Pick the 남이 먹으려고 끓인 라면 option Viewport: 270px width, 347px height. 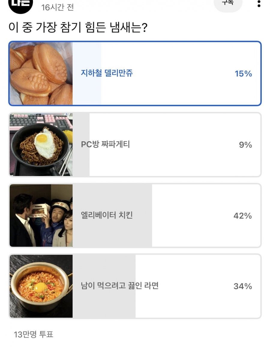120,286
